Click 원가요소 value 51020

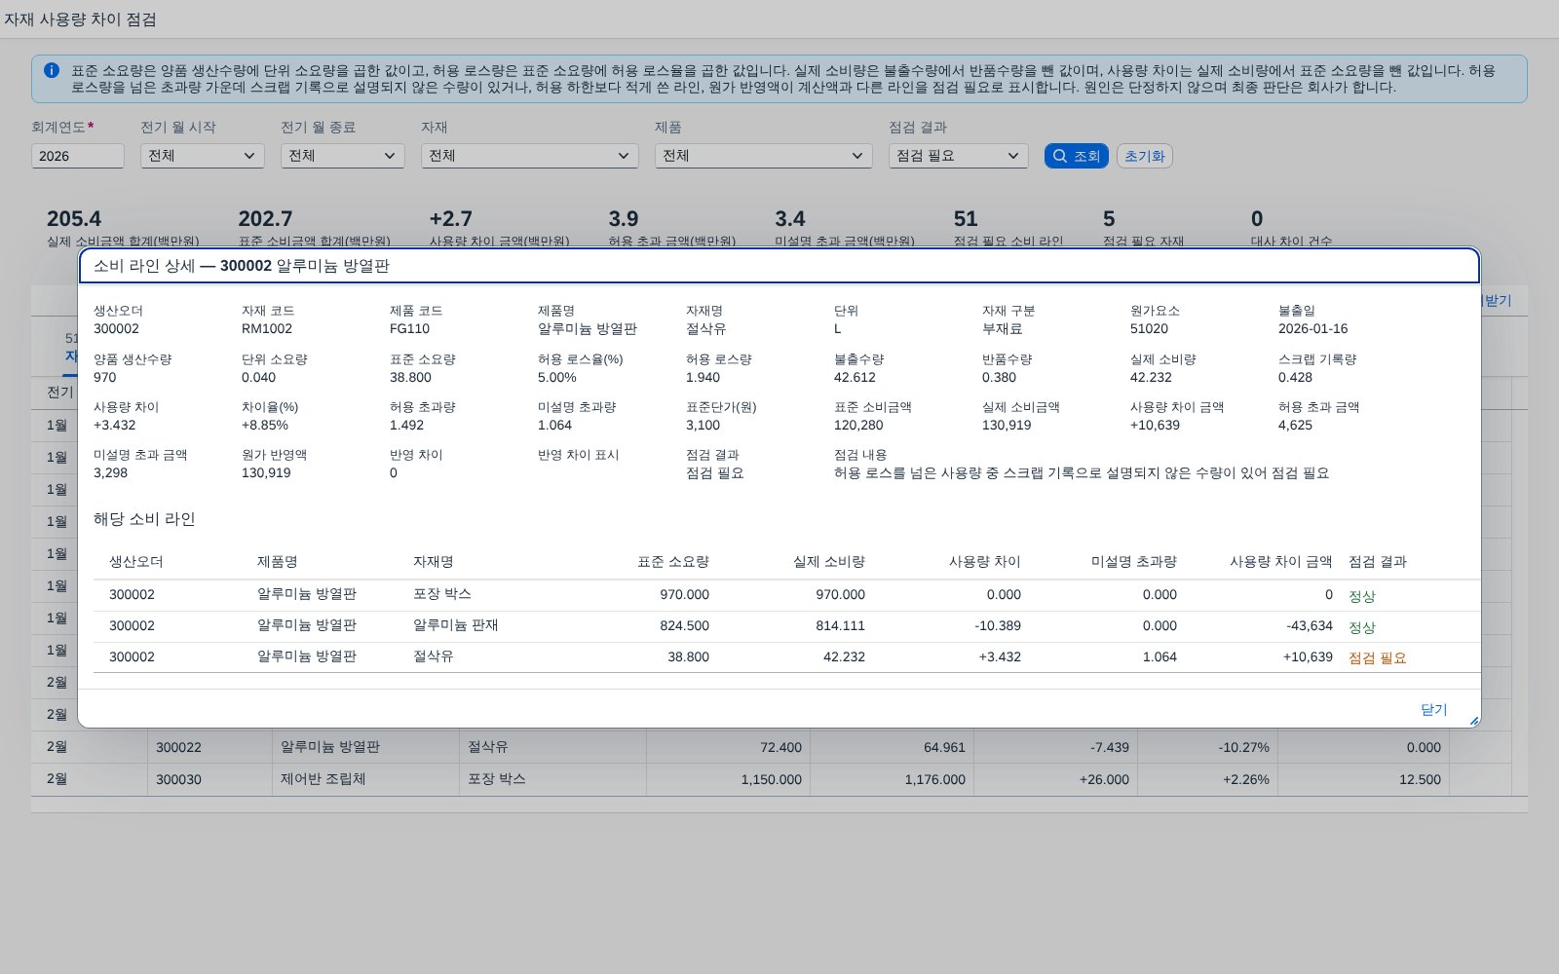pyautogui.click(x=1150, y=328)
